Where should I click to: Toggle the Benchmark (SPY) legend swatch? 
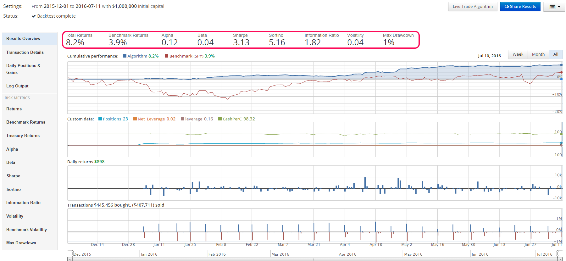click(x=167, y=56)
